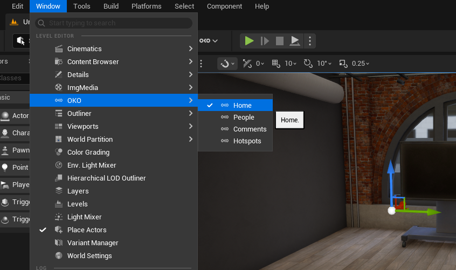The height and width of the screenshot is (270, 456).
Task: Open the rotation snap 10° dropdown
Action: (x=324, y=64)
